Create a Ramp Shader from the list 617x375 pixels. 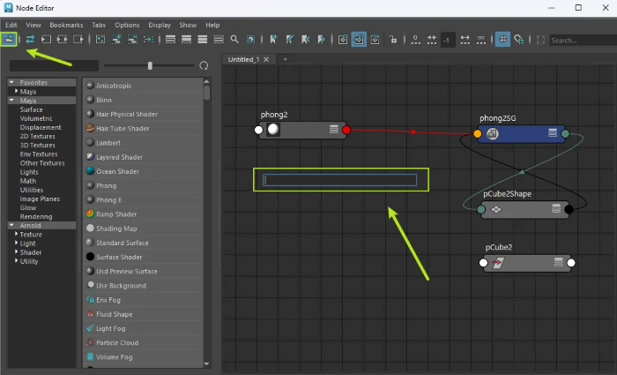pos(116,214)
